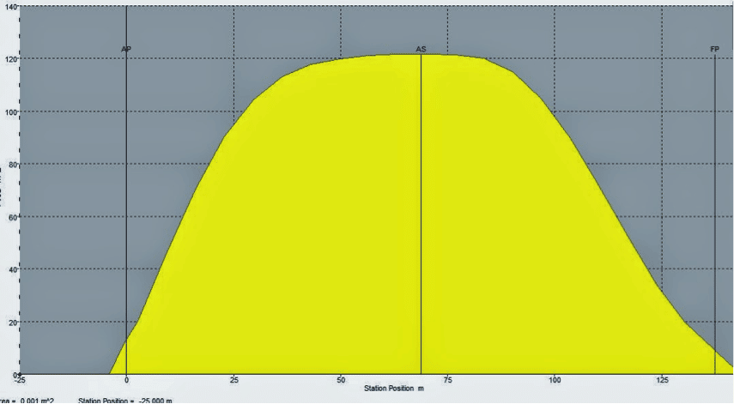
Task: Click the 0 tick label on horizontal axis
Action: click(x=127, y=380)
